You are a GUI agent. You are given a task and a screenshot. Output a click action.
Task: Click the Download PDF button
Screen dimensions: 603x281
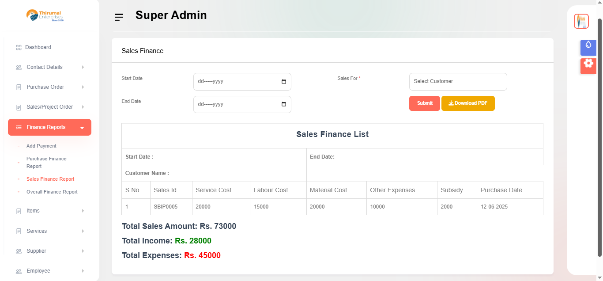468,103
